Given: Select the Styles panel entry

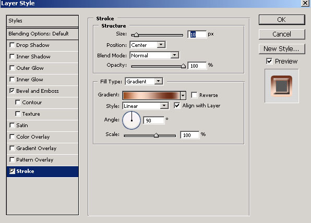Looking at the screenshot, I should tap(42, 21).
